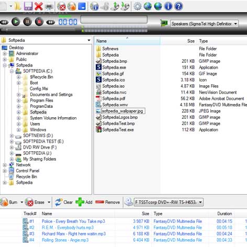This screenshot has width=247, height=247.
Task: Click the printer toolbar icon
Action: click(49, 7)
